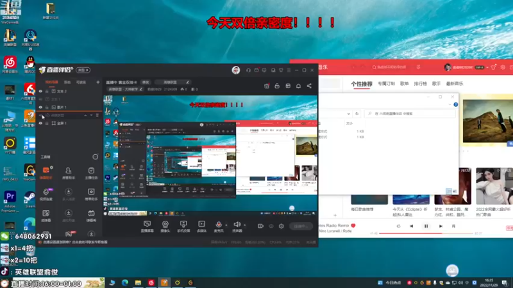
Task: Add 多媒体 multimedia source
Action: point(201,226)
